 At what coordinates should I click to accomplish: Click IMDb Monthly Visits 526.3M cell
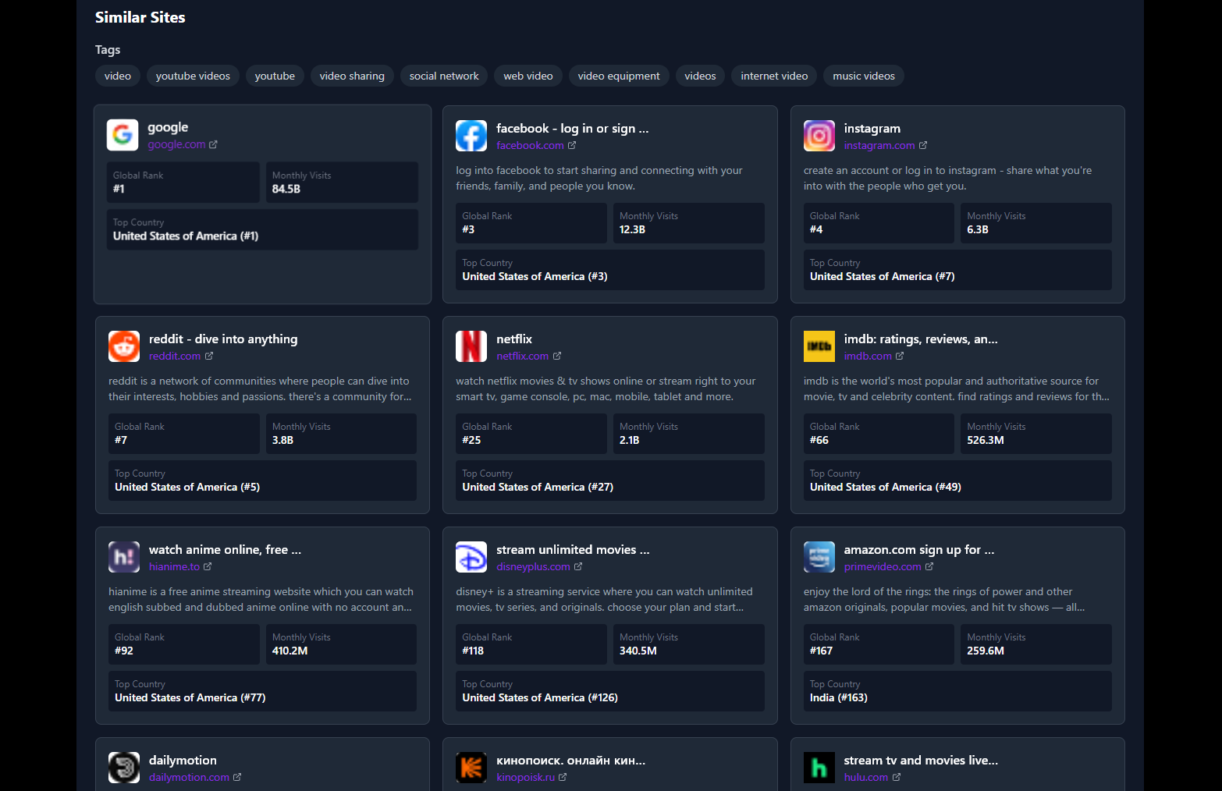coord(1036,434)
